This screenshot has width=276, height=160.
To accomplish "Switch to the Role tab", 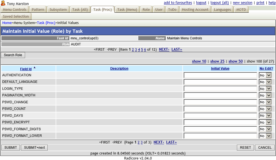I will (x=146, y=9).
